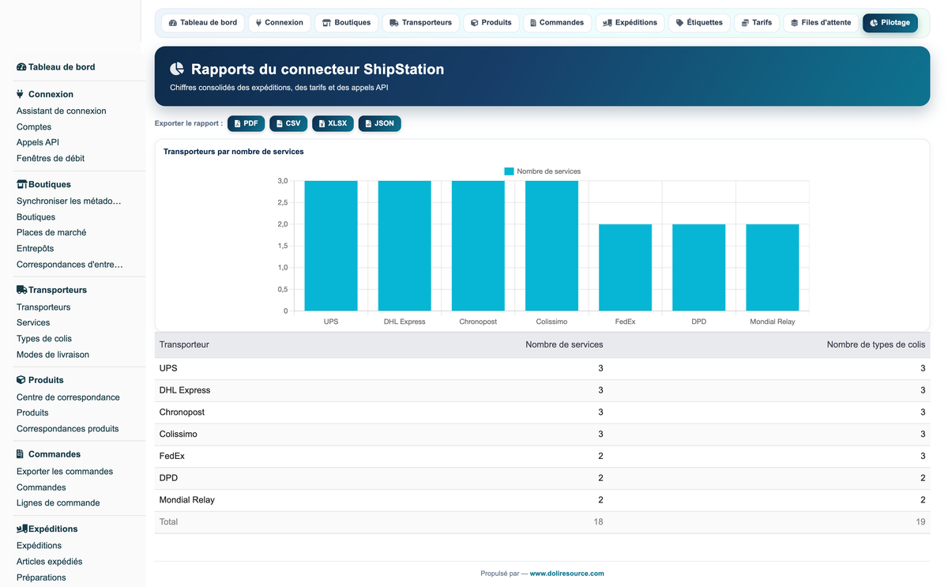This screenshot has height=587, width=948.
Task: Click the cyan Nombre de services legend swatch
Action: [x=509, y=171]
